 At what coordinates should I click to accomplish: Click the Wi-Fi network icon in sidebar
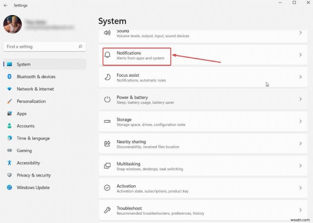(9, 89)
